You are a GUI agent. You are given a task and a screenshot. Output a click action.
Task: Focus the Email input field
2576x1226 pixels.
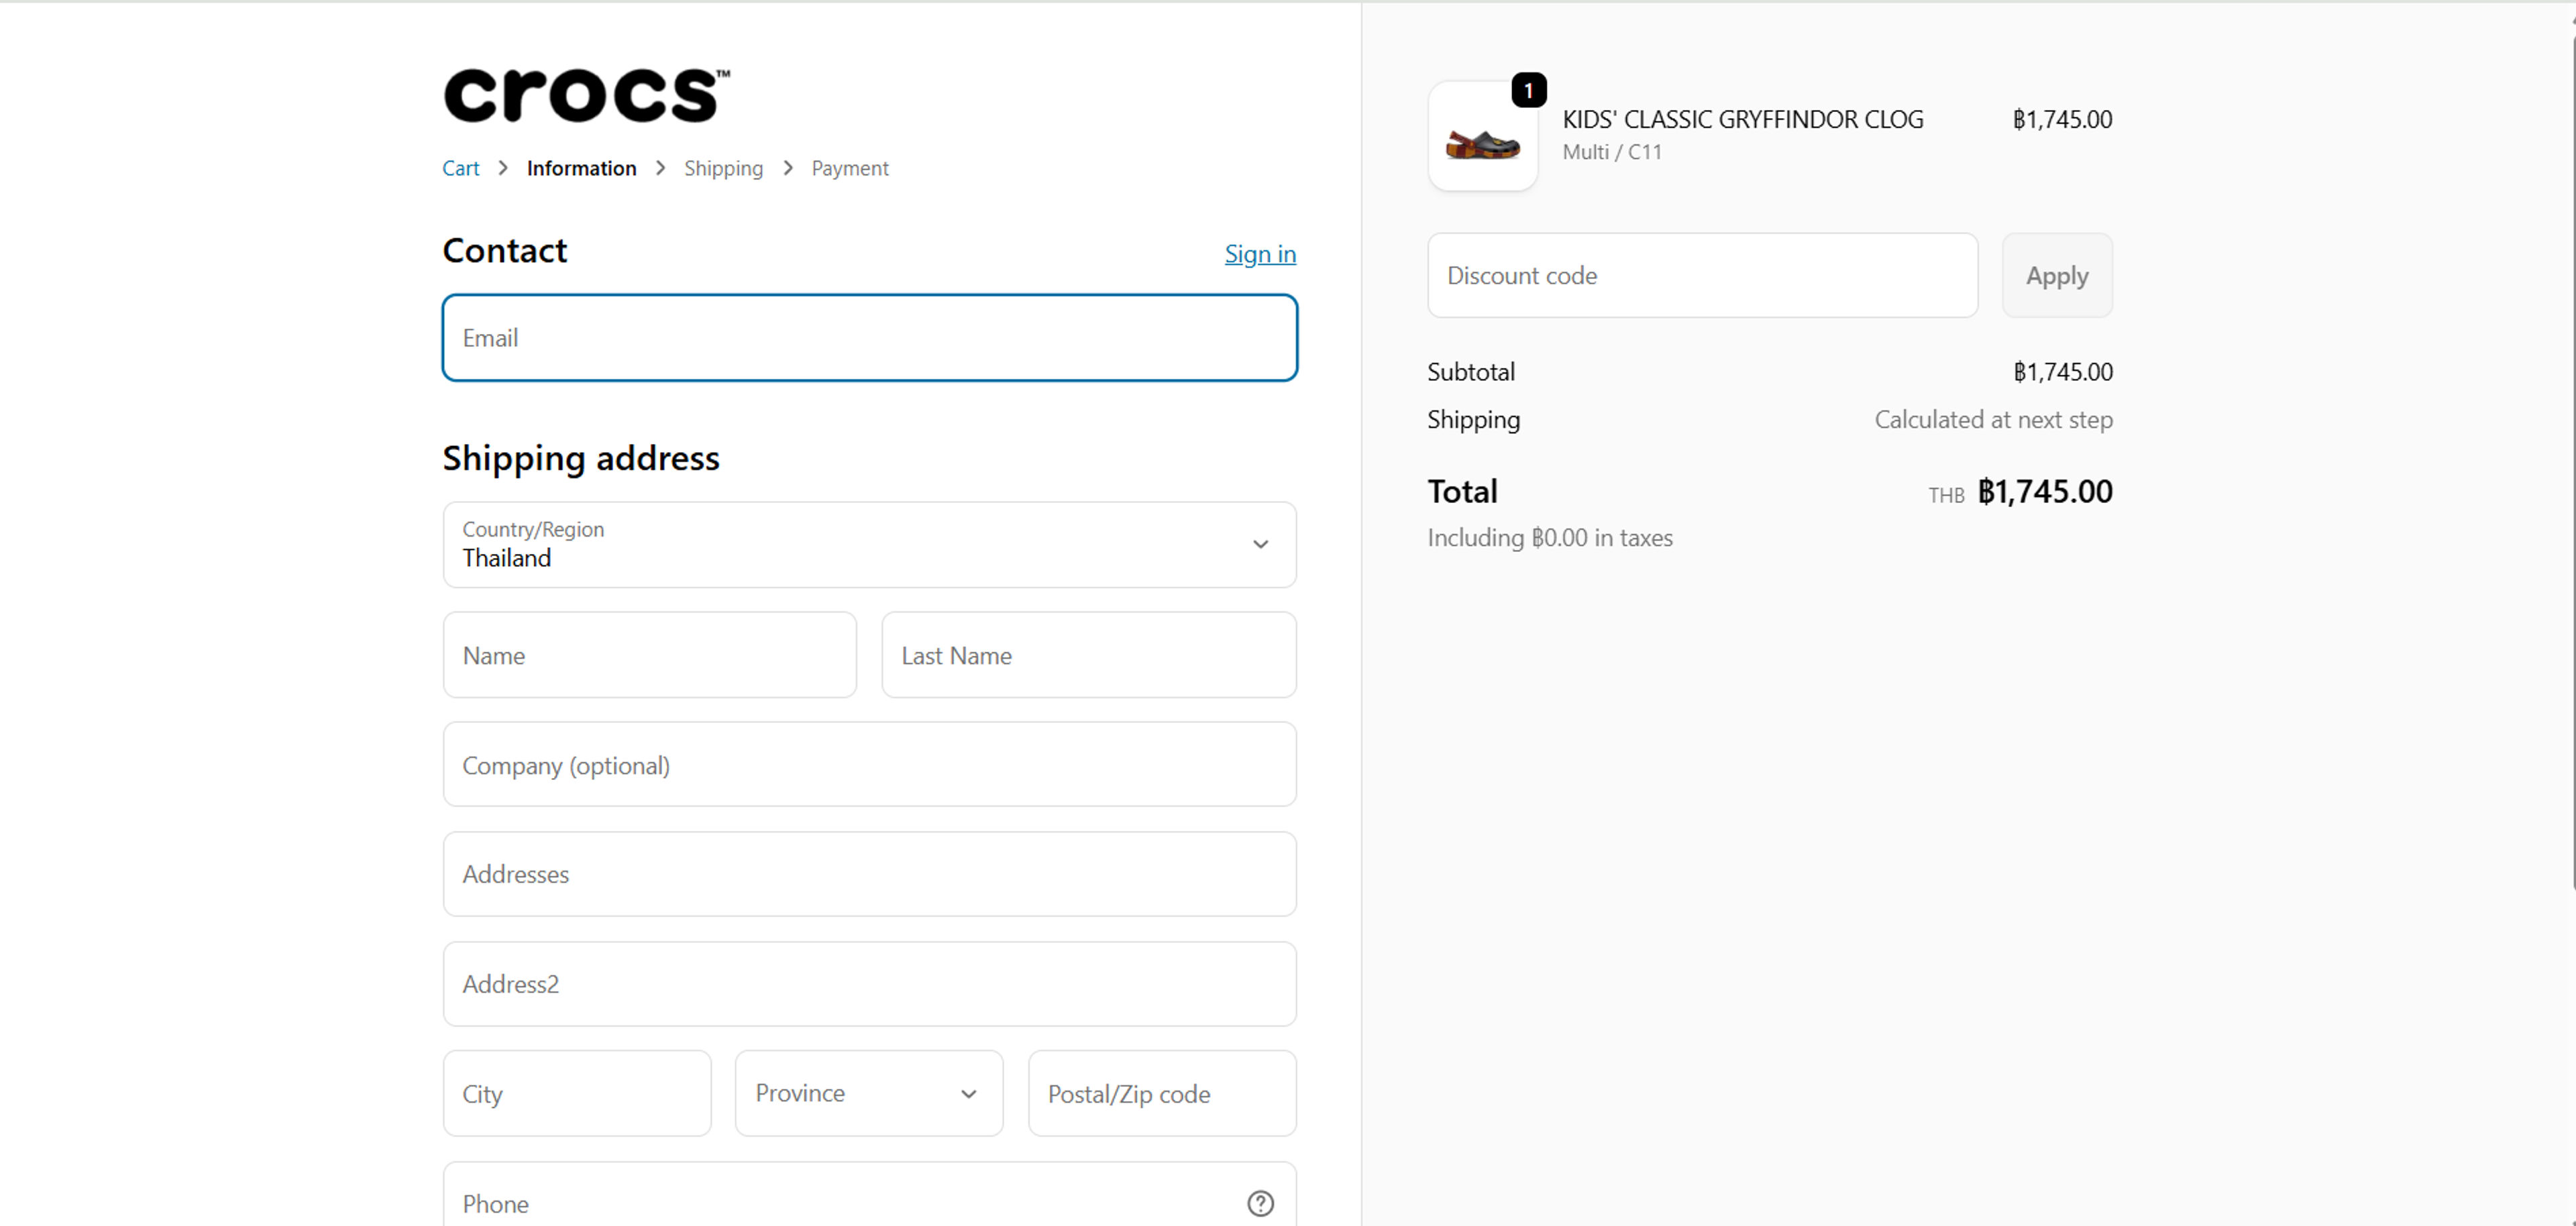(x=869, y=338)
